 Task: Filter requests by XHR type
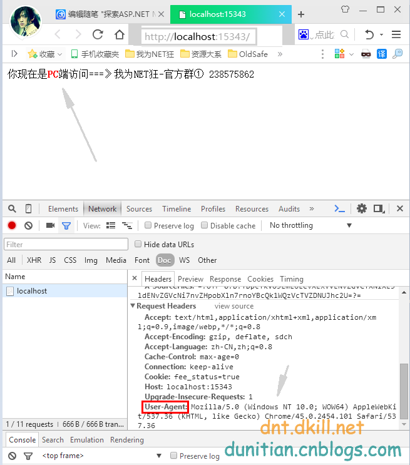click(x=34, y=260)
